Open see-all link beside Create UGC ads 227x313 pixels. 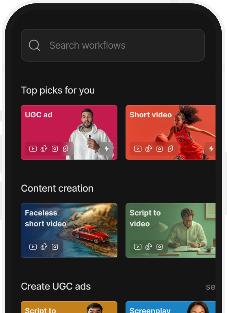tap(211, 287)
